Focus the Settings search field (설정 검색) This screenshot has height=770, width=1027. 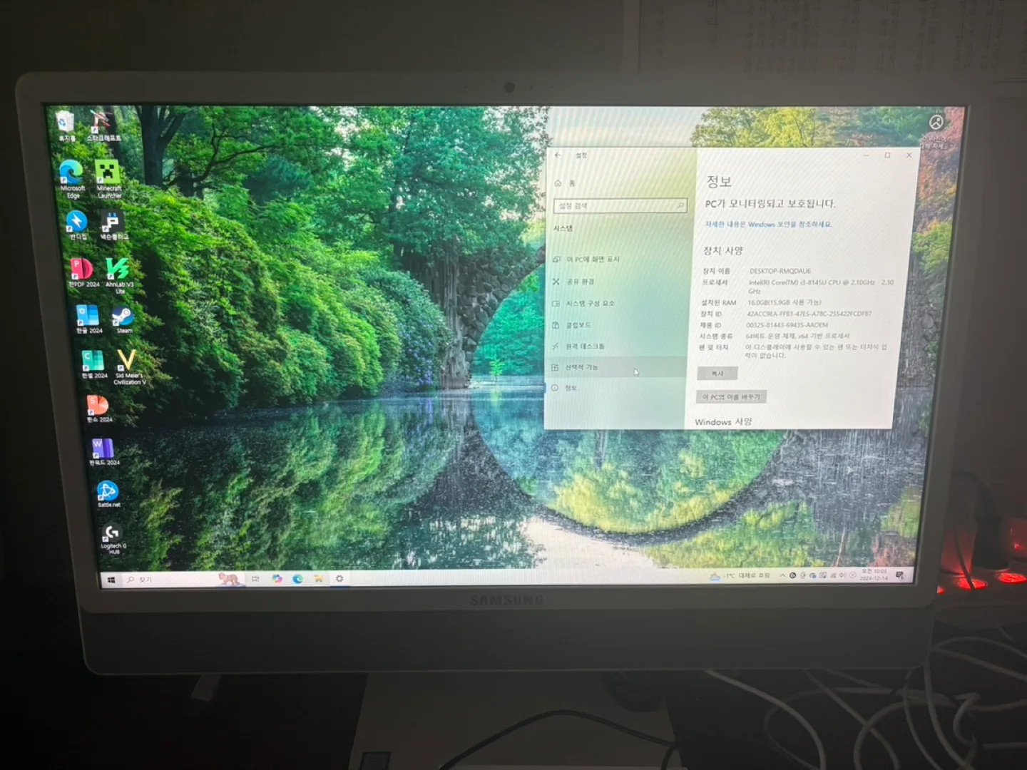(620, 206)
